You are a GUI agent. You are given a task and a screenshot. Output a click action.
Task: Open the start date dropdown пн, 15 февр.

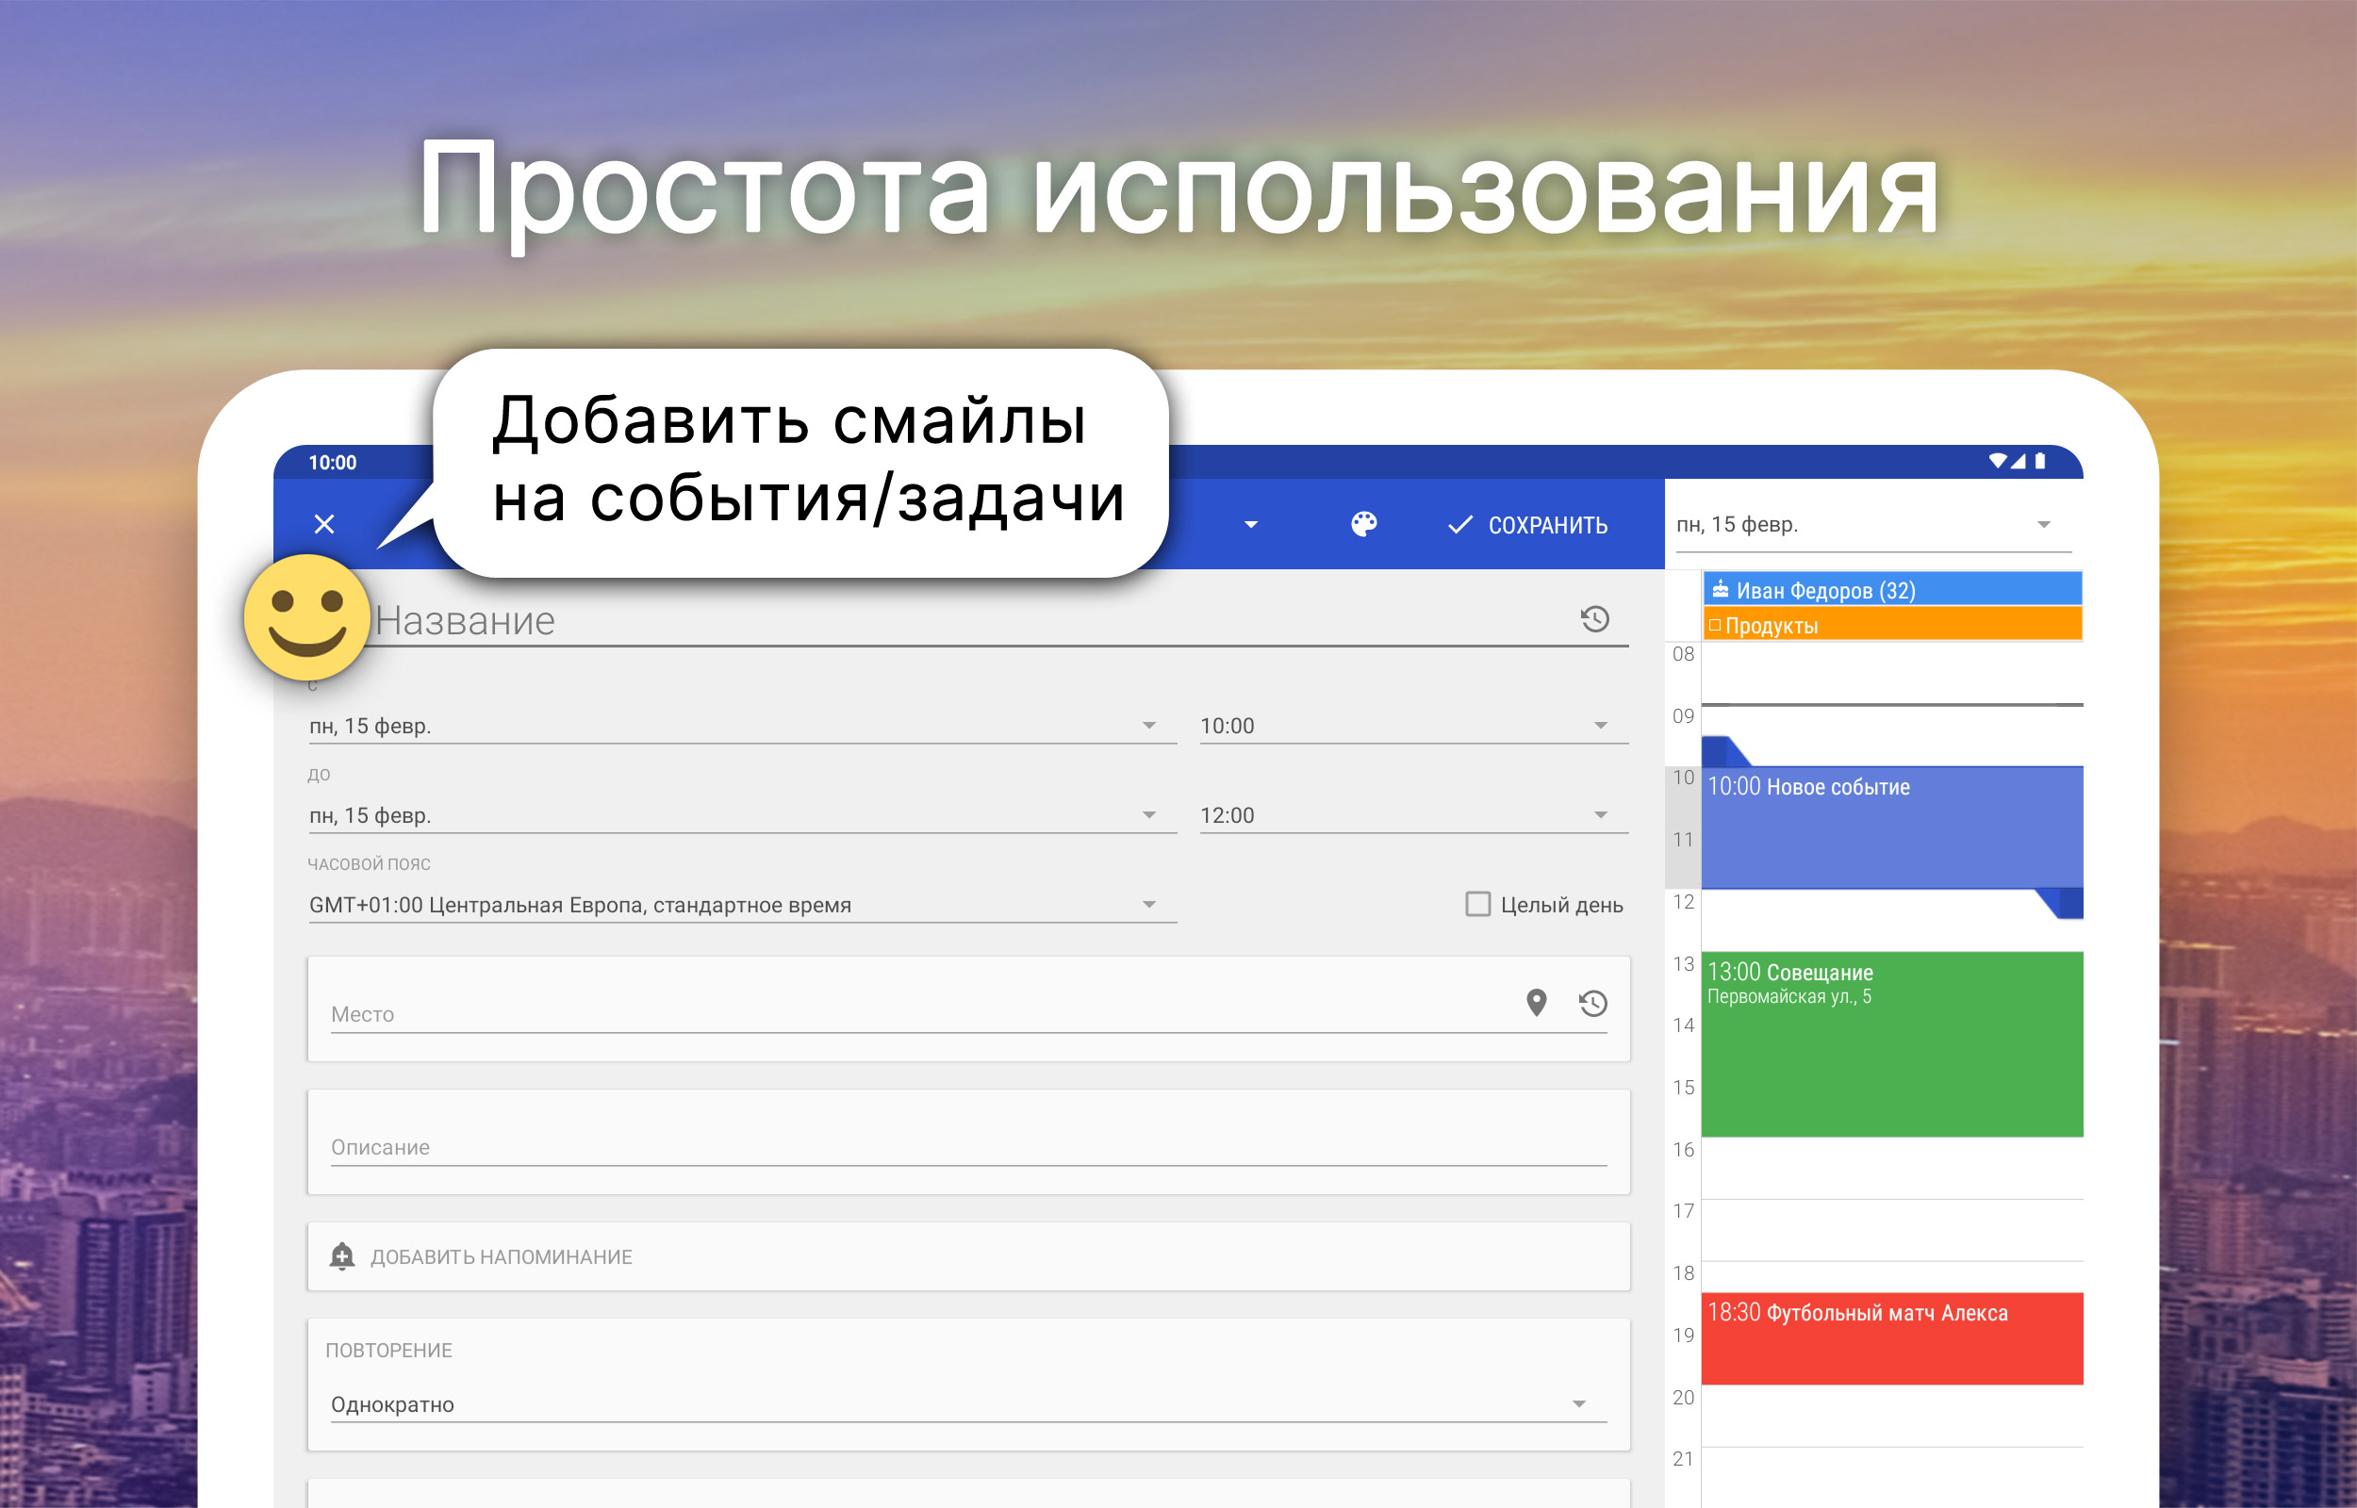click(741, 726)
